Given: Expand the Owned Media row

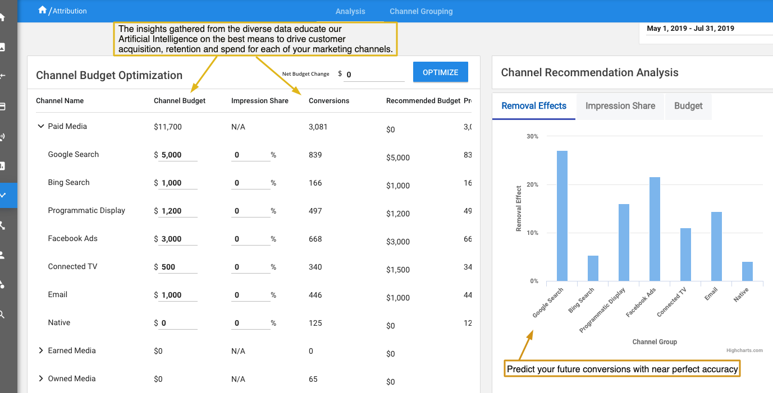Looking at the screenshot, I should click(x=40, y=379).
